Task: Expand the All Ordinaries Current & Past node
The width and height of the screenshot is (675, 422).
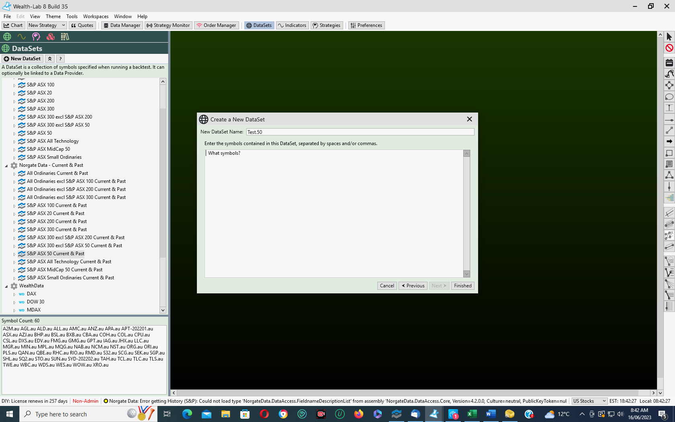Action: [14, 174]
